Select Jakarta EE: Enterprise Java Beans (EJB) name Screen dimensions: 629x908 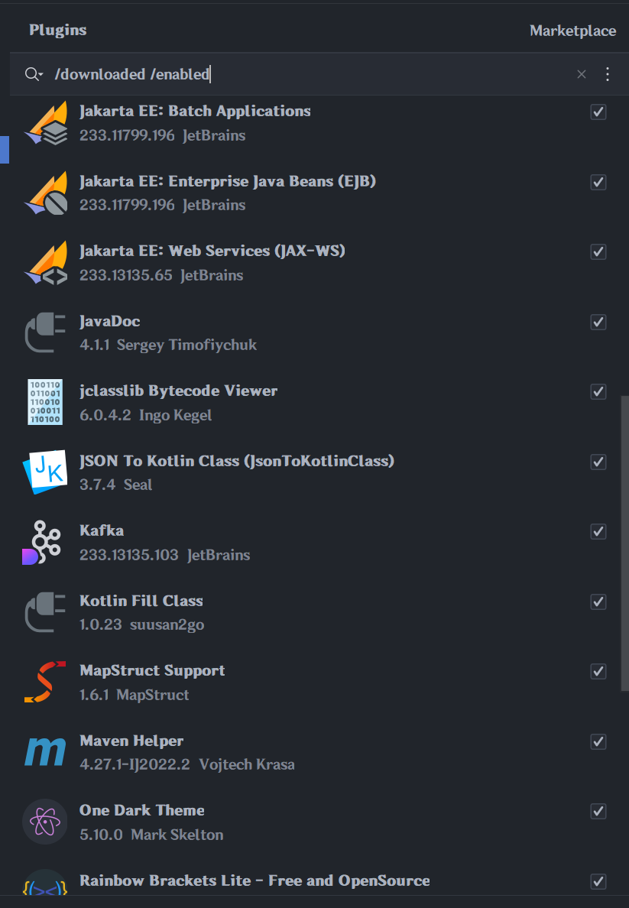(228, 181)
